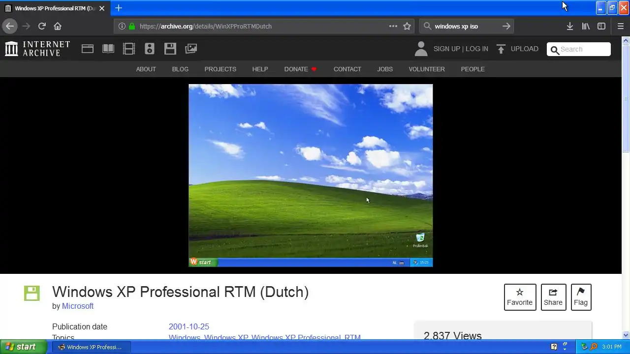Viewport: 630px width, 354px height.
Task: Click the green software item icon
Action: point(32,293)
